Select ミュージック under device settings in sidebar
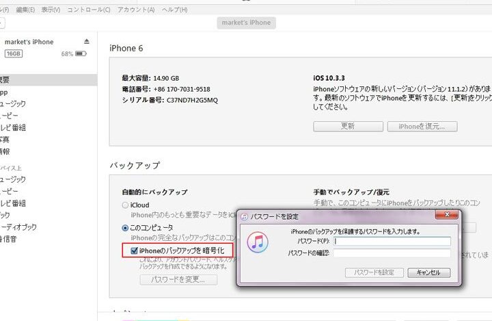 coord(12,104)
